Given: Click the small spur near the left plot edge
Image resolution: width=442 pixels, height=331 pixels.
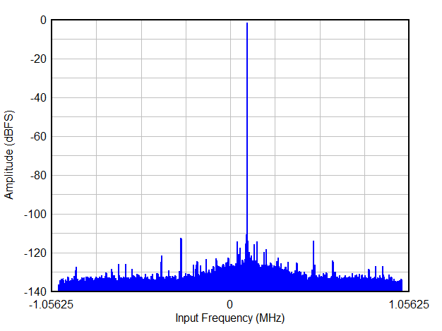Looking at the screenshot, I should tap(76, 268).
